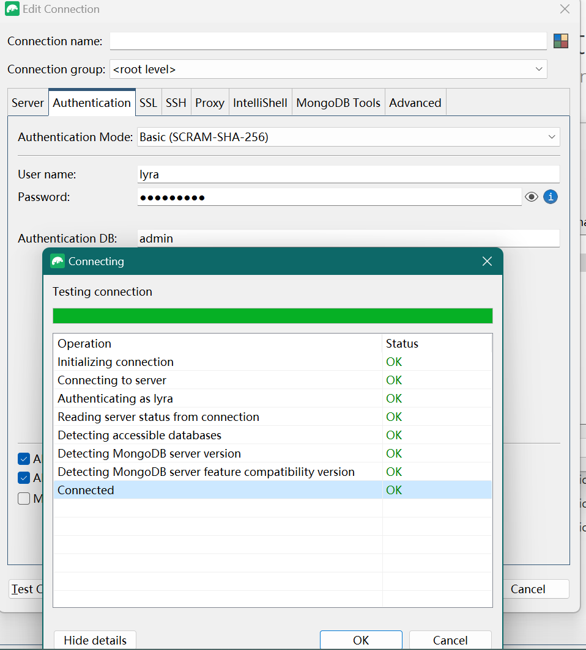Click the Authentication DB field
The width and height of the screenshot is (586, 650).
click(348, 238)
